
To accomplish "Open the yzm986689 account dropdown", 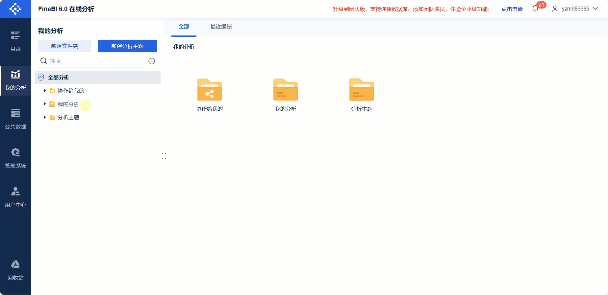I will 580,9.
